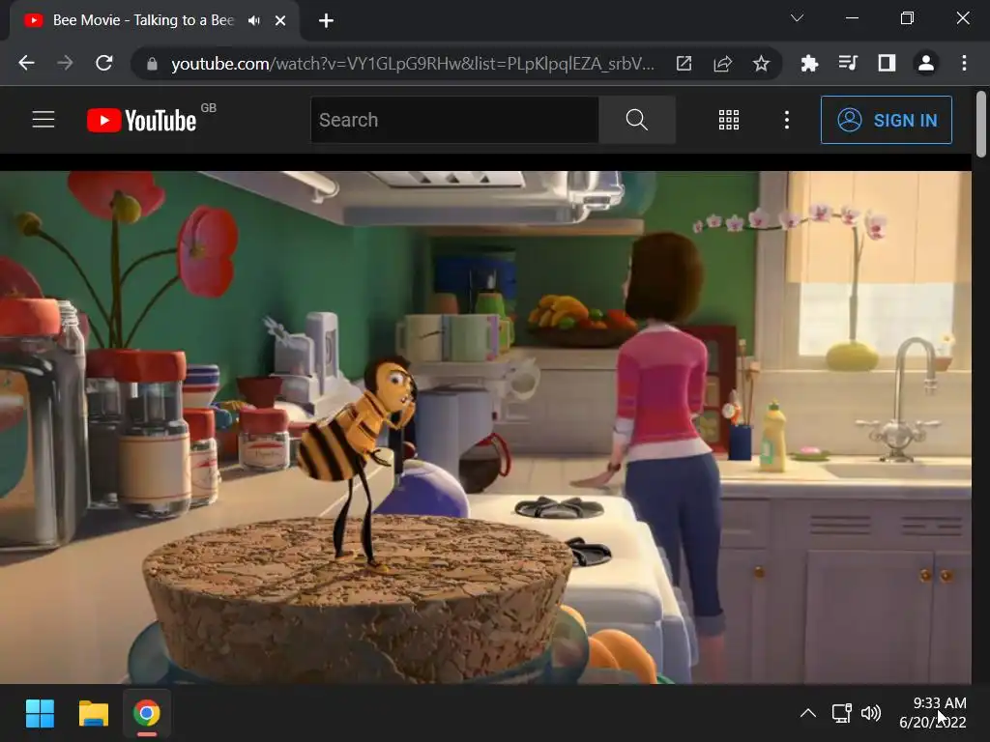Viewport: 990px width, 742px height.
Task: Open the page in app icon
Action: [684, 63]
